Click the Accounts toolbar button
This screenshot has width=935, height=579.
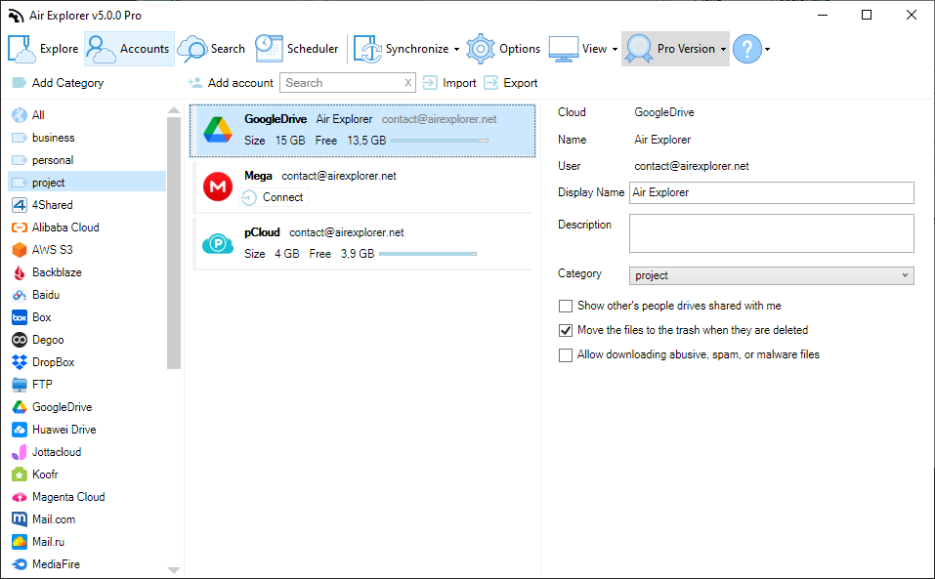(129, 49)
